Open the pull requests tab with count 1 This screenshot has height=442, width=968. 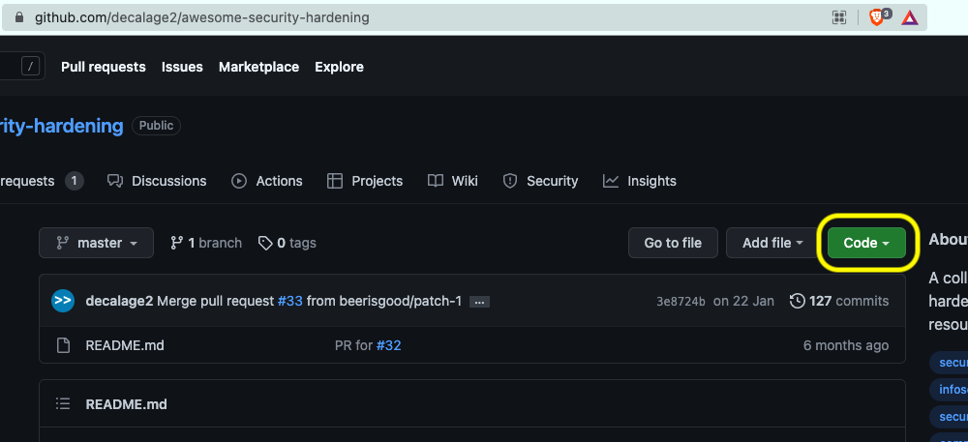tap(42, 181)
